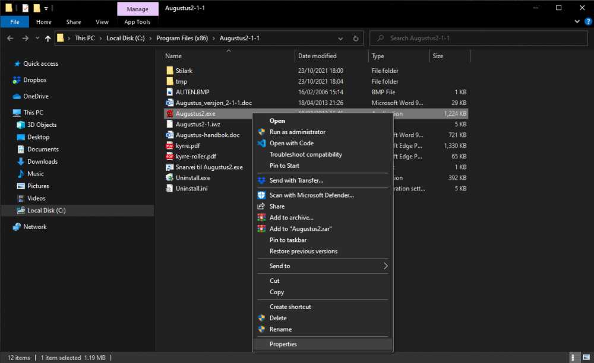Click the Stilark folder icon
594x363 pixels.
pyautogui.click(x=169, y=71)
